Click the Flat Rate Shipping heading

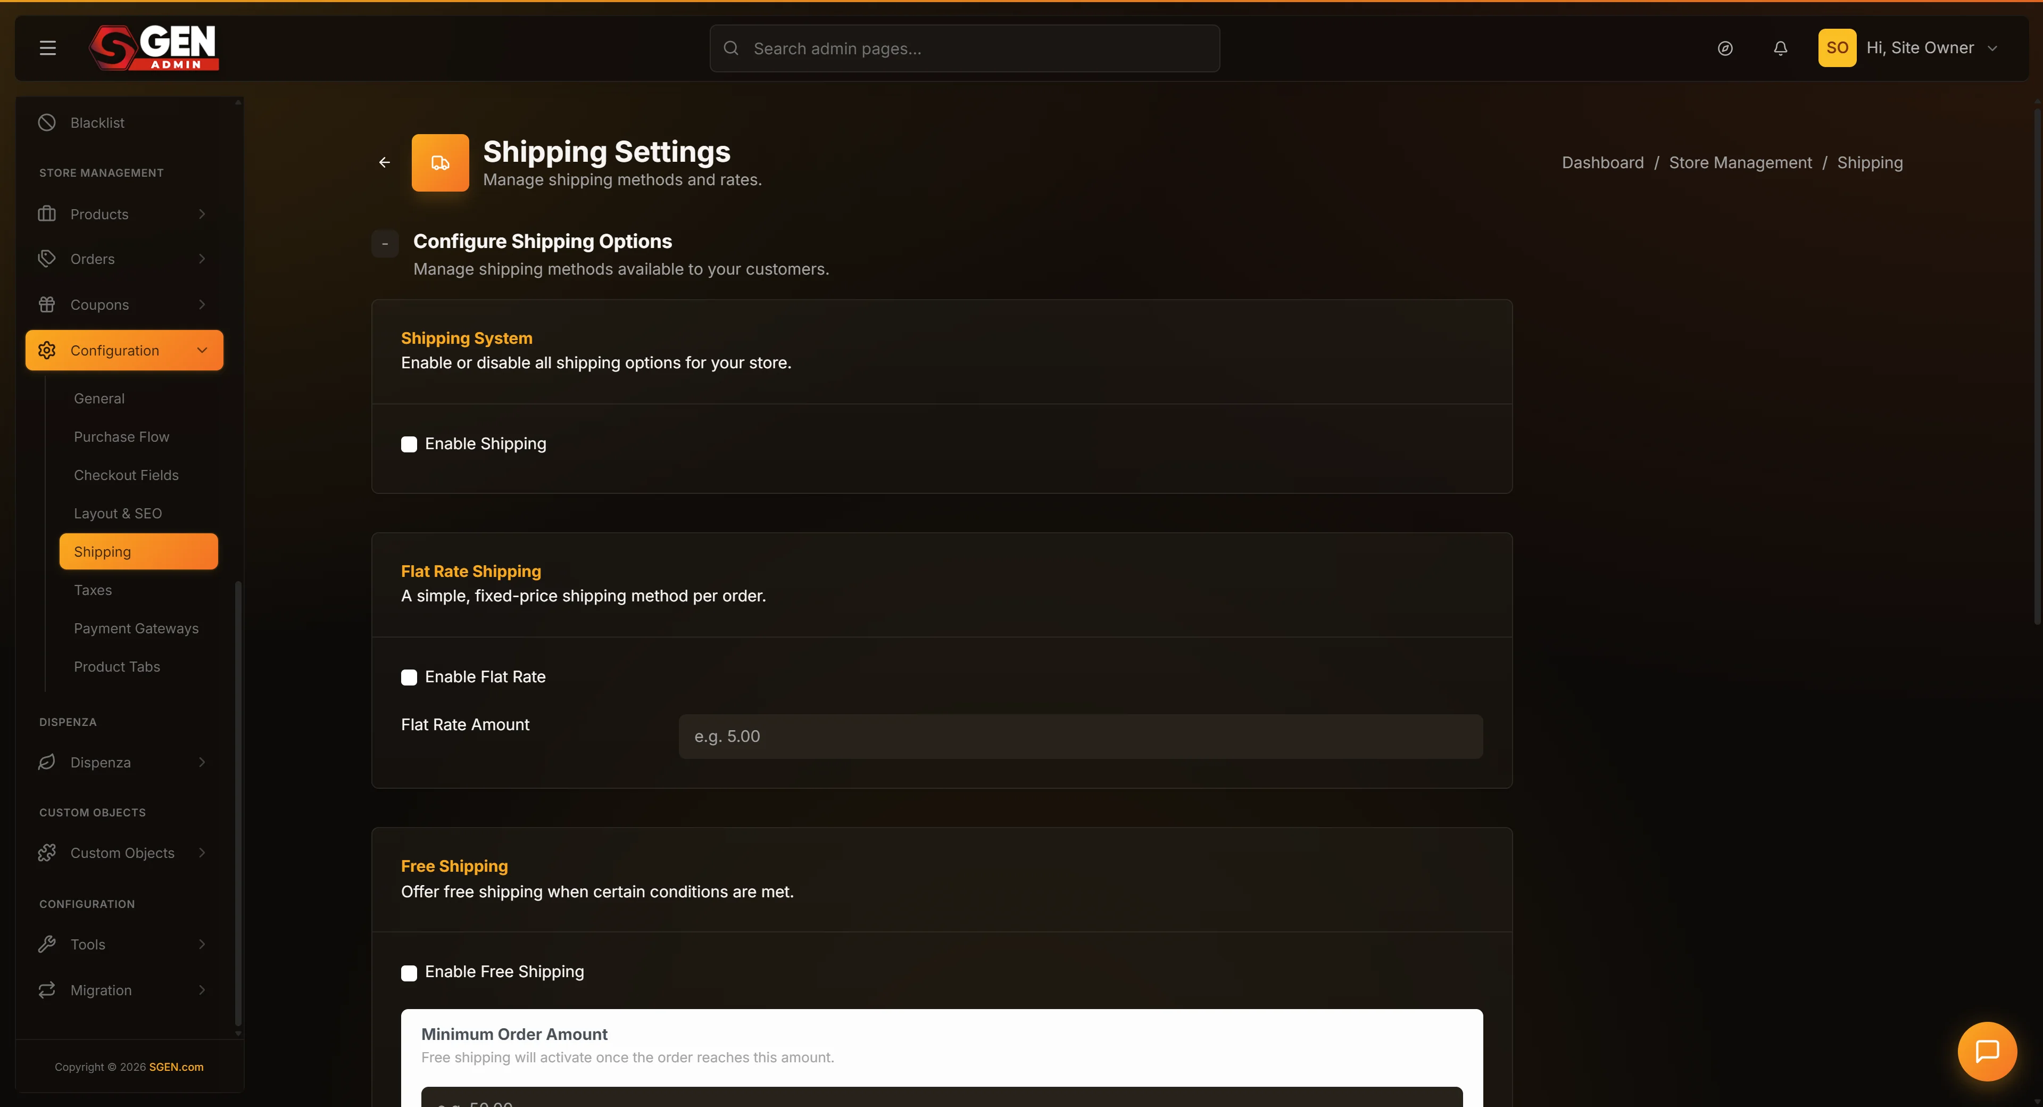pos(470,572)
